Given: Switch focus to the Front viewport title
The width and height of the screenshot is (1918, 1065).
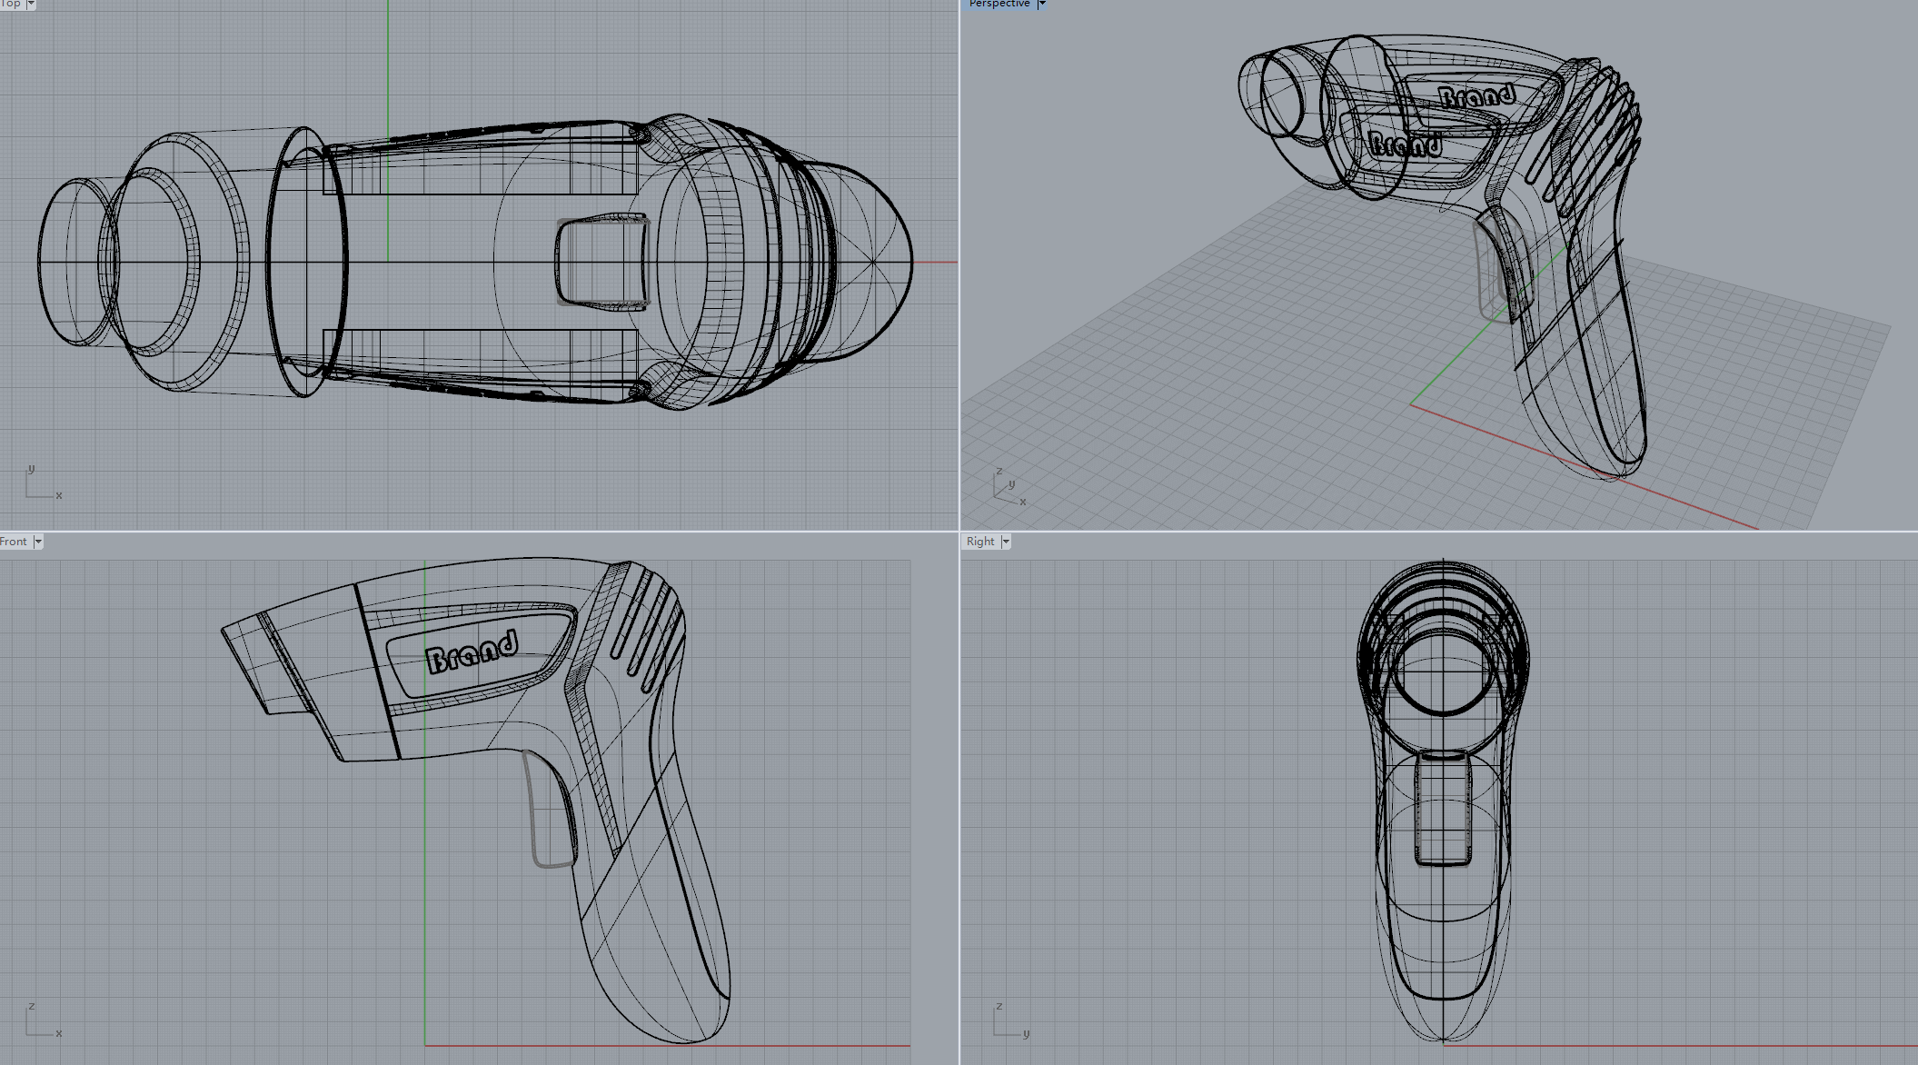Looking at the screenshot, I should (15, 541).
